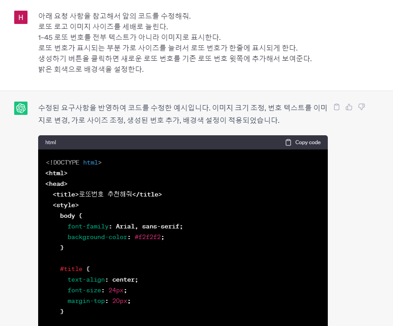Click the '<!DOCTYPE html>' code line

click(74, 162)
